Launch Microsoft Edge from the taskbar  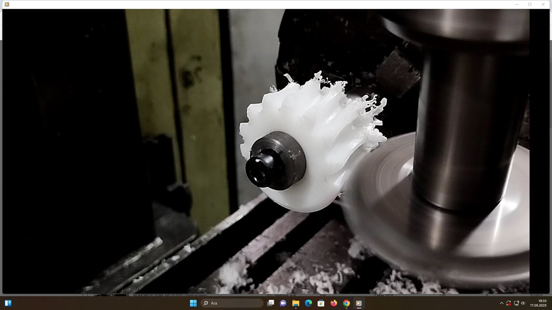[x=308, y=303]
